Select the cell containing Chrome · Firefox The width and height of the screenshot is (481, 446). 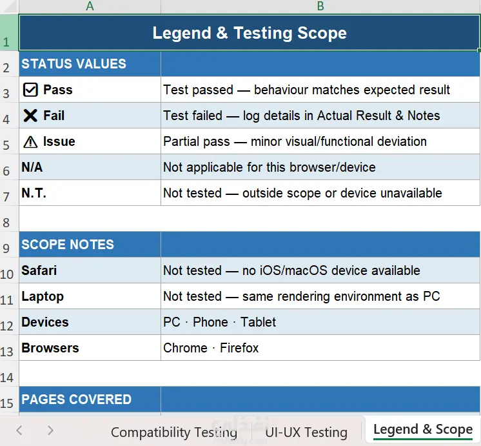click(x=320, y=348)
